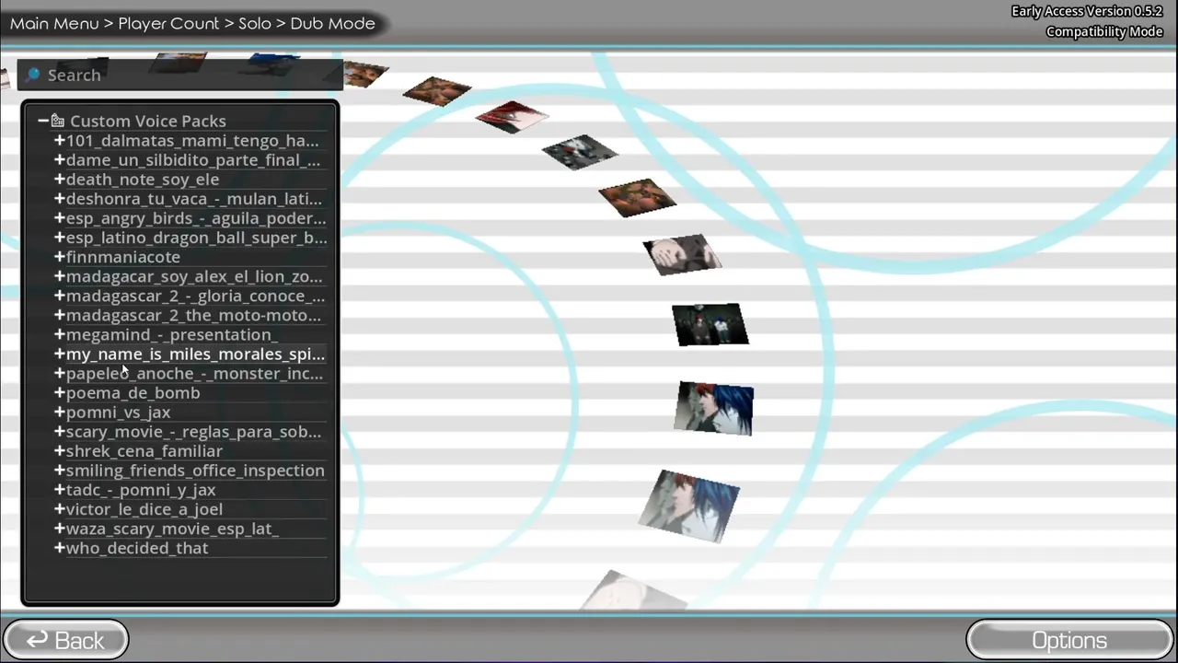Screen dimensions: 1178x663
Task: Click the Early Access Version 0.5.2 text
Action: (x=1087, y=11)
